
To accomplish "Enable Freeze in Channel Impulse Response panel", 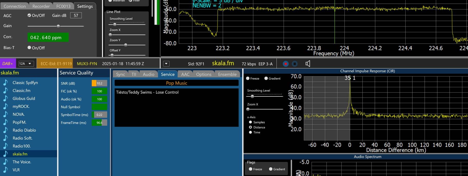I will coord(248,79).
